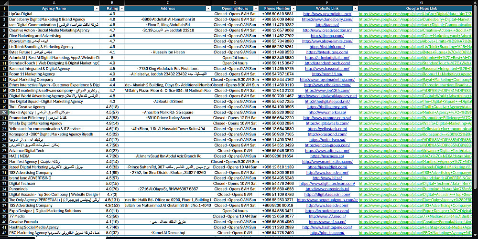Open the standardtouch.com website link

point(327,63)
